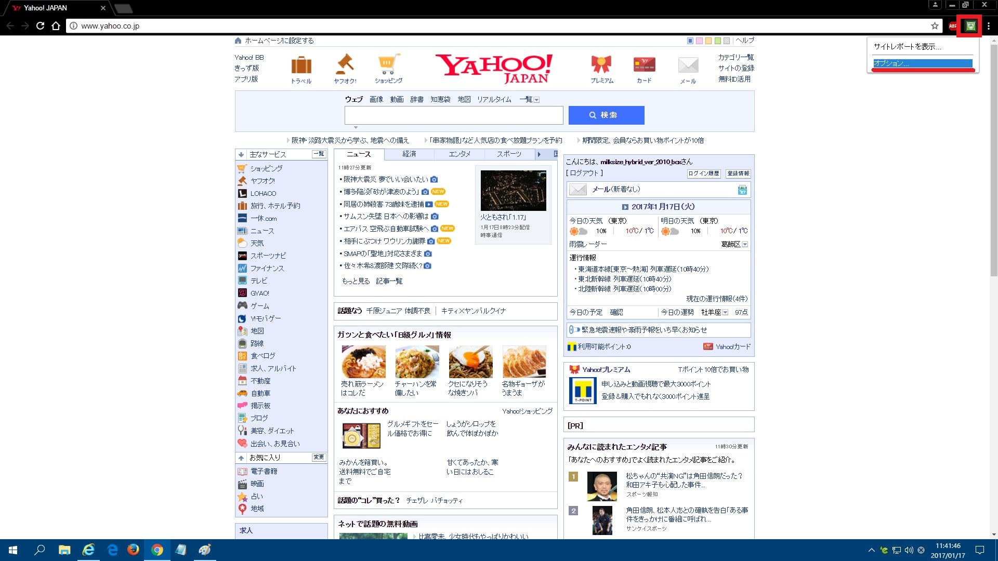The image size is (998, 561).
Task: Select the blue page color theme swatch
Action: click(x=690, y=41)
